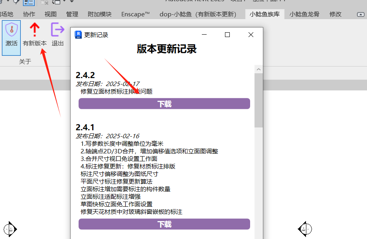Open the 附加模块 ribbon tab

(99, 14)
